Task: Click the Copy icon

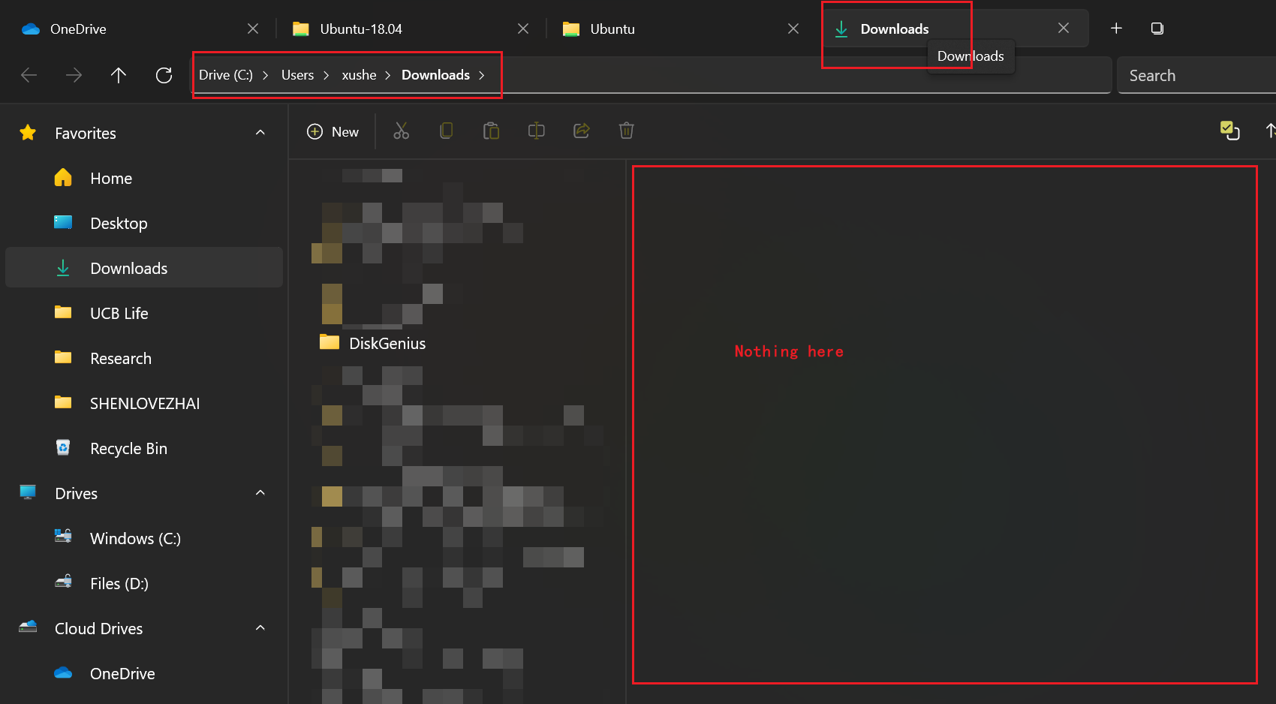Action: 447,131
